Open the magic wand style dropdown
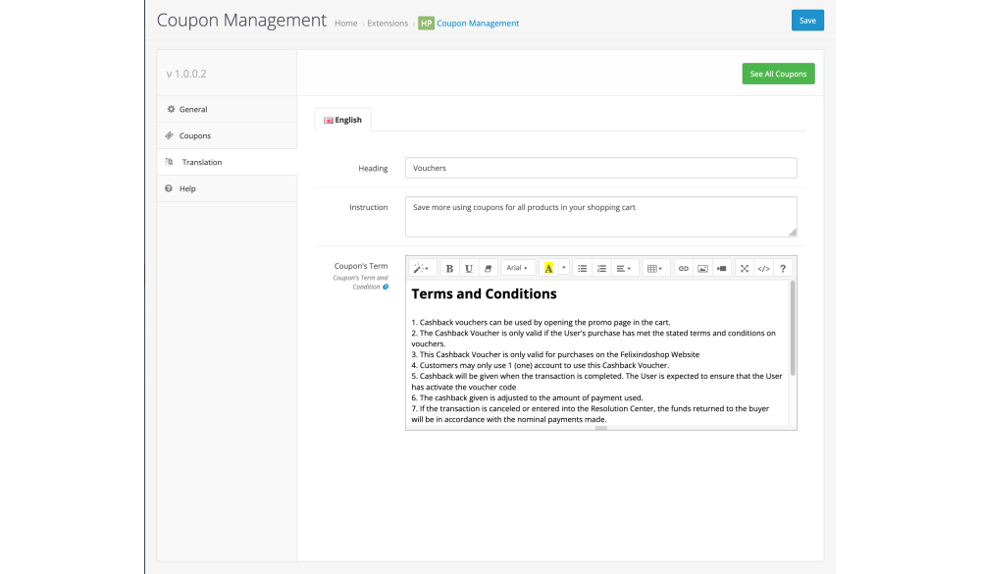Screen dimensions: 981x574 [422, 268]
